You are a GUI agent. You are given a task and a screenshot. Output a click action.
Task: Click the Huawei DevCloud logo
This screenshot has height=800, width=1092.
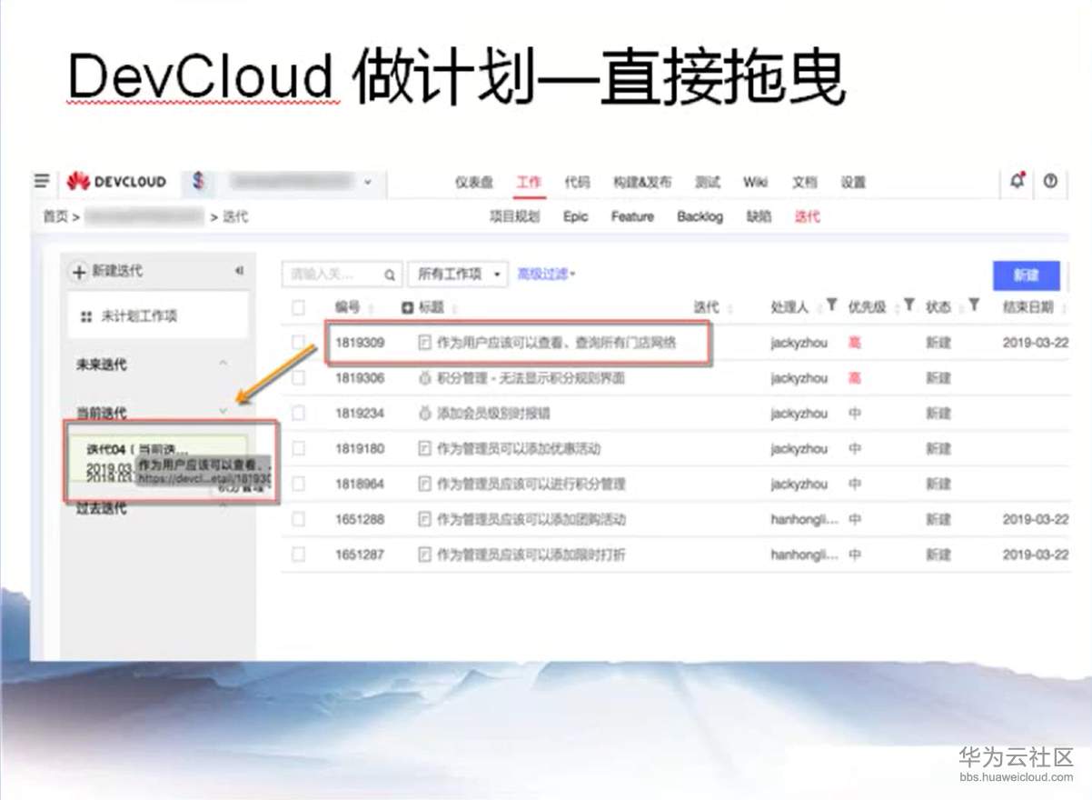click(116, 182)
